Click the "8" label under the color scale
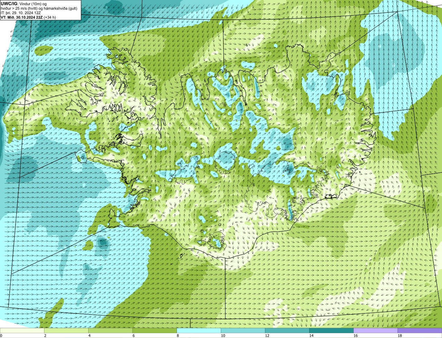Viewport: 442px width, 338px height. (178, 336)
